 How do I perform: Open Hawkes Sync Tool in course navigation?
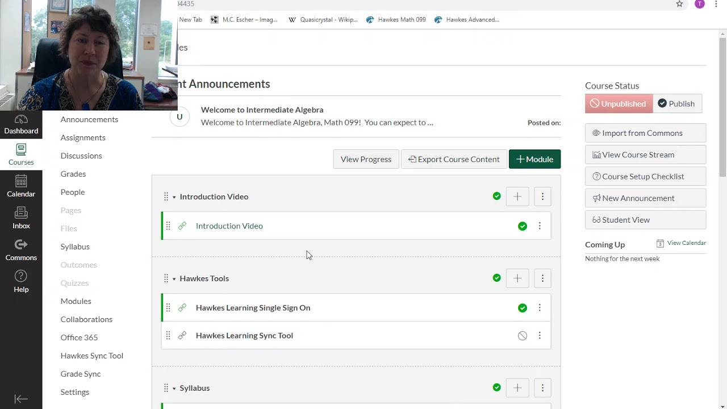pos(92,356)
